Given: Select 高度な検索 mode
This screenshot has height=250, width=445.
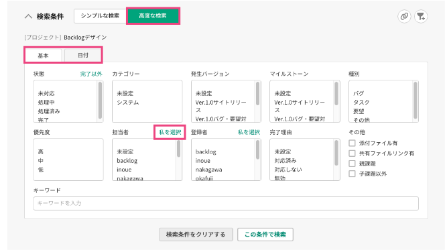Looking at the screenshot, I should click(x=153, y=16).
